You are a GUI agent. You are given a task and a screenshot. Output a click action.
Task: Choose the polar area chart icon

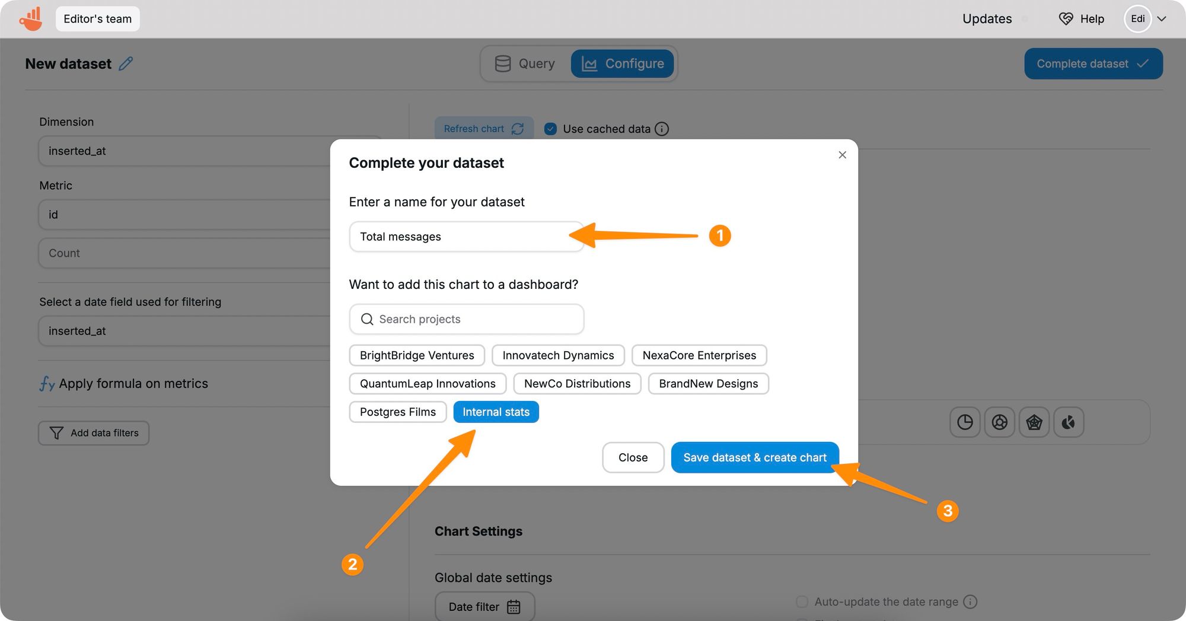click(x=1068, y=422)
